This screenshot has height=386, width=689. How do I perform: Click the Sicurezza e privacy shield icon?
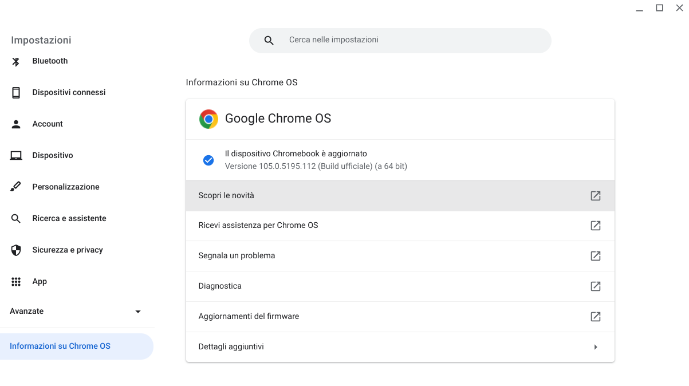[x=16, y=250]
